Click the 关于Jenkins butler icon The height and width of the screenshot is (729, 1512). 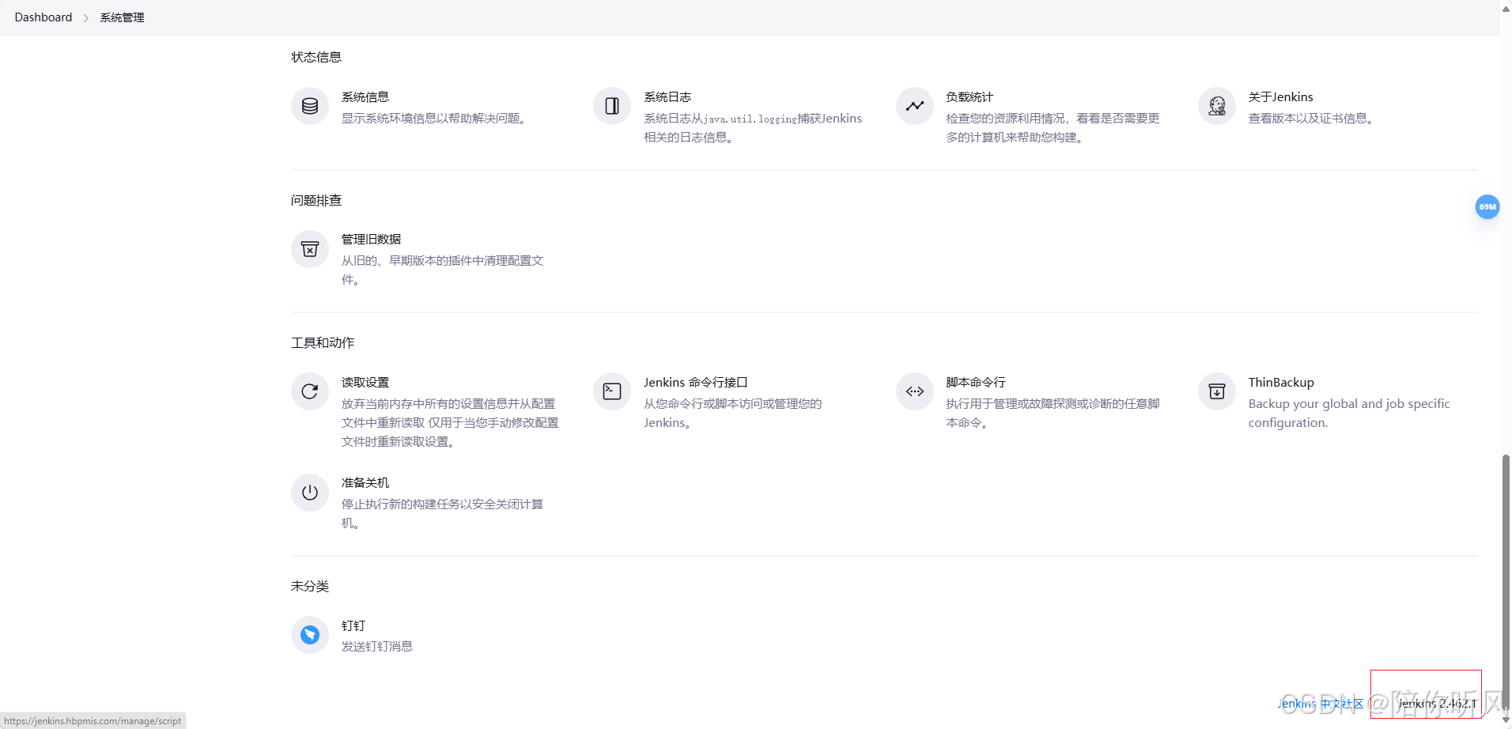coord(1216,105)
